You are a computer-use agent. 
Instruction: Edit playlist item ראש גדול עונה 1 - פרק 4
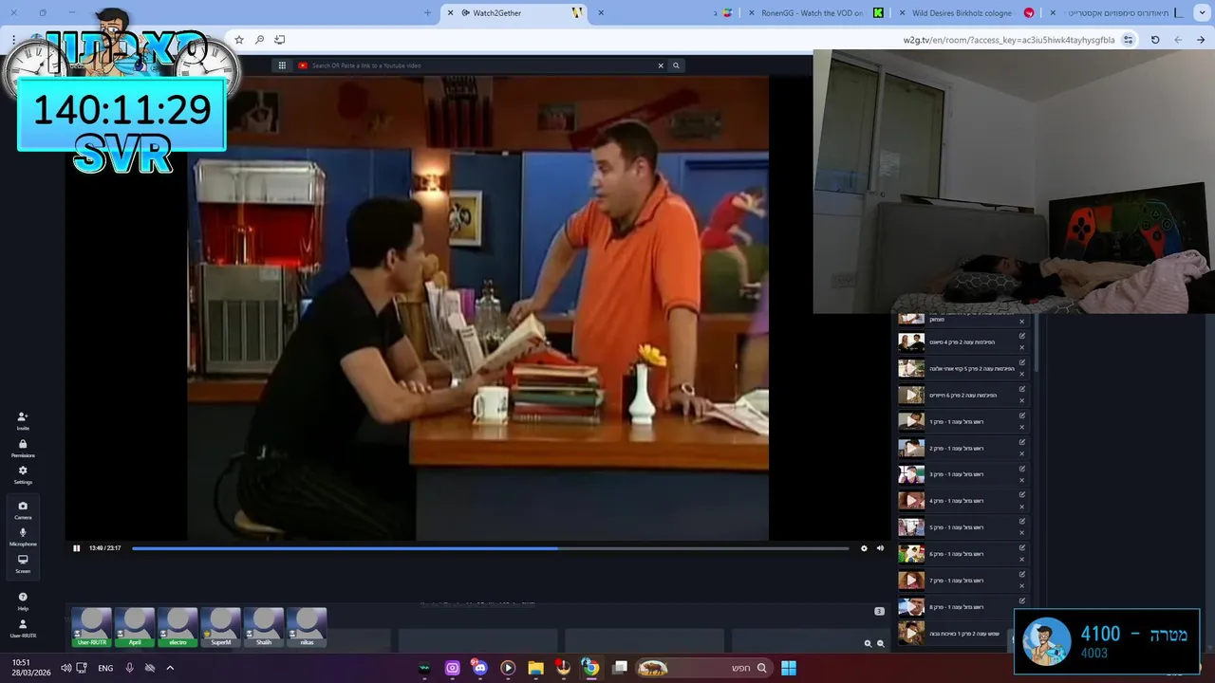pos(1022,495)
